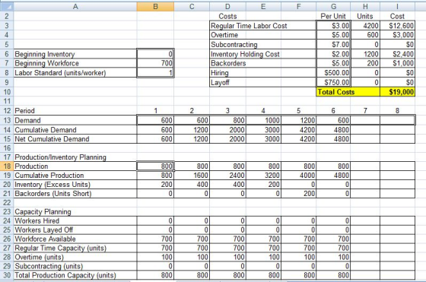
Task: Click the Per Unit heading
Action: pyautogui.click(x=333, y=16)
